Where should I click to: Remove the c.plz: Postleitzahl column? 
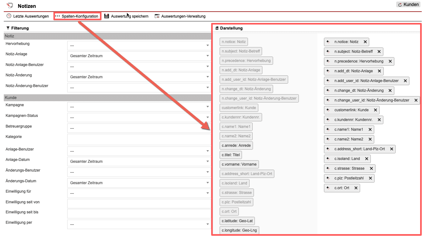pos(370,178)
